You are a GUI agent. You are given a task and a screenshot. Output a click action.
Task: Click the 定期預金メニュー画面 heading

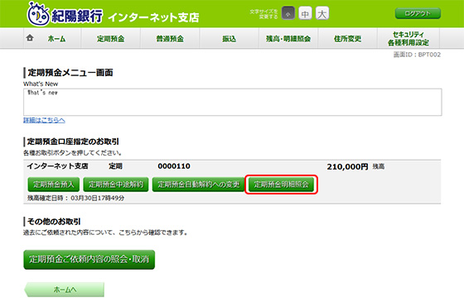coord(70,73)
